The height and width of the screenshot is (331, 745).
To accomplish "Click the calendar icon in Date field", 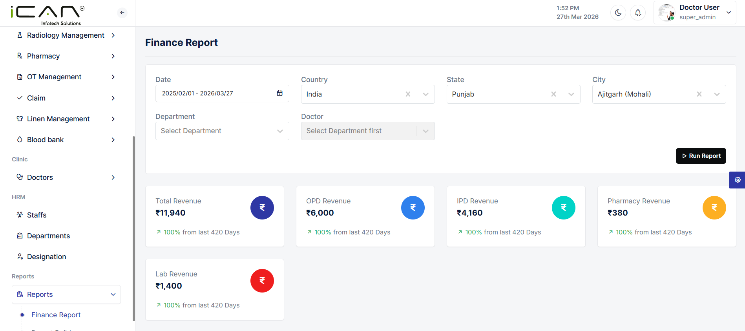I will pyautogui.click(x=279, y=93).
